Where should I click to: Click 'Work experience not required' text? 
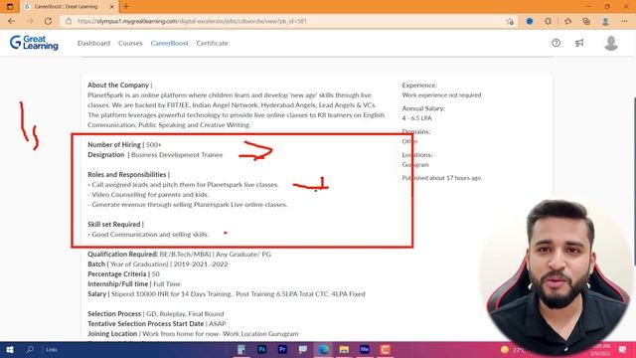441,95
